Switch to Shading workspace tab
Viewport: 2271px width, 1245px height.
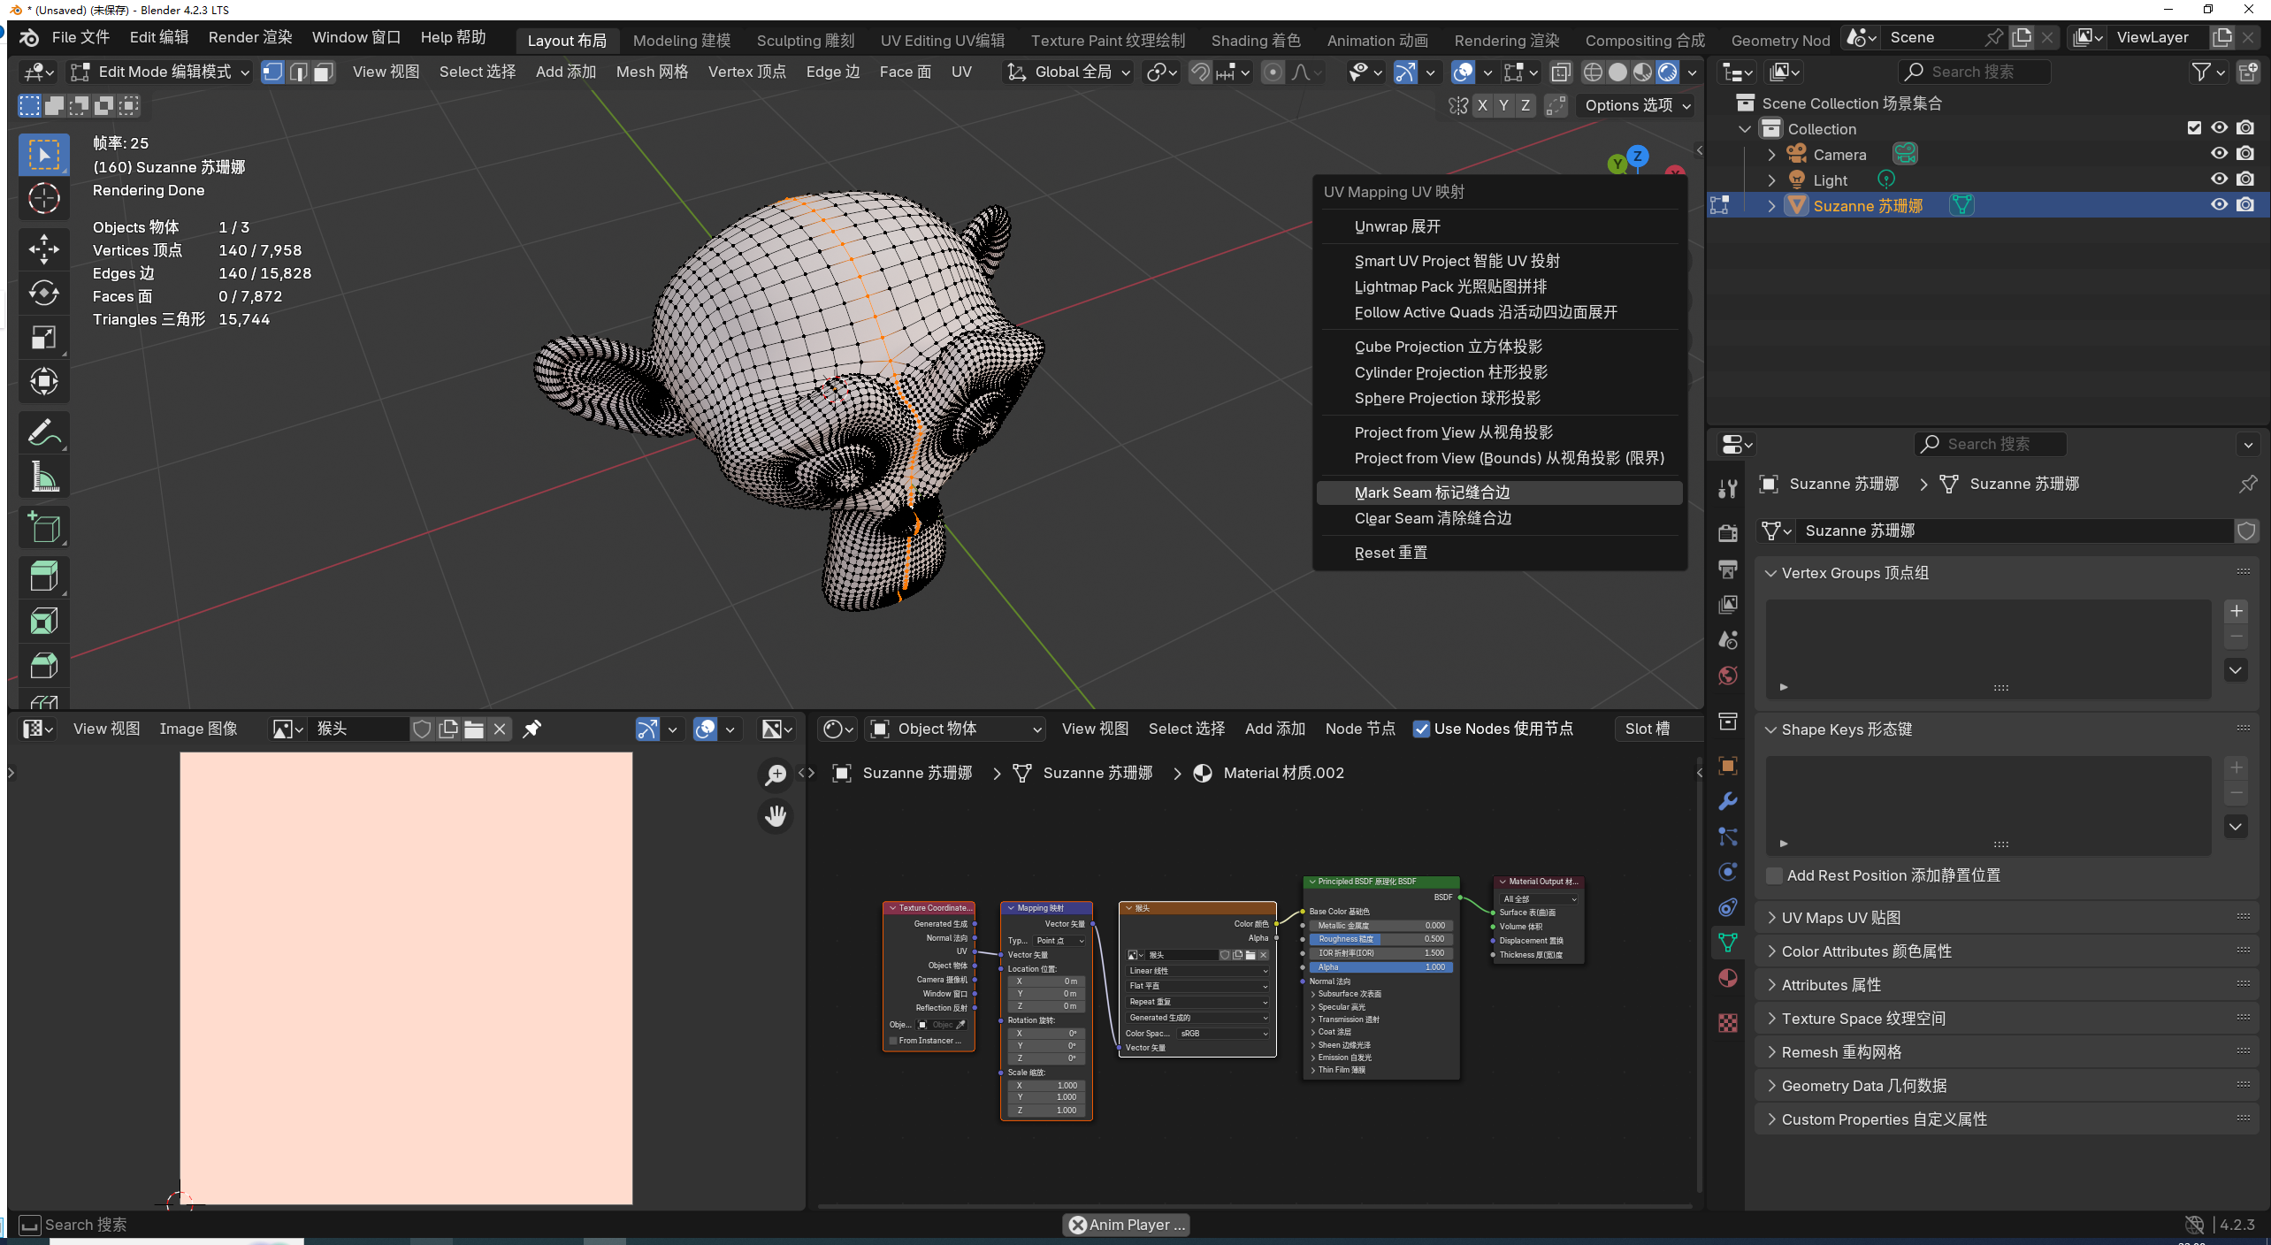tap(1256, 41)
